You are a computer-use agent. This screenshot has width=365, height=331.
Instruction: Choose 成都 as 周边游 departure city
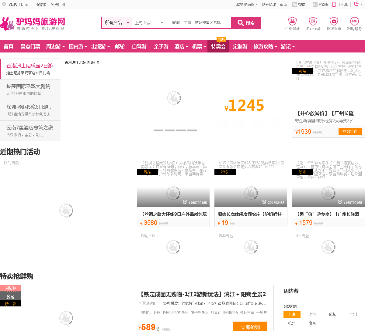point(333,314)
